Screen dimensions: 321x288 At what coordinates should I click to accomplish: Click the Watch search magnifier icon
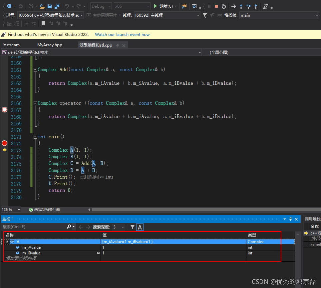(x=69, y=227)
